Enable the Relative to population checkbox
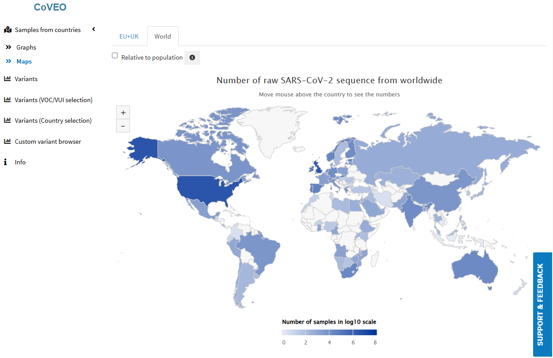Viewport: 553px width, 358px height. pos(115,56)
